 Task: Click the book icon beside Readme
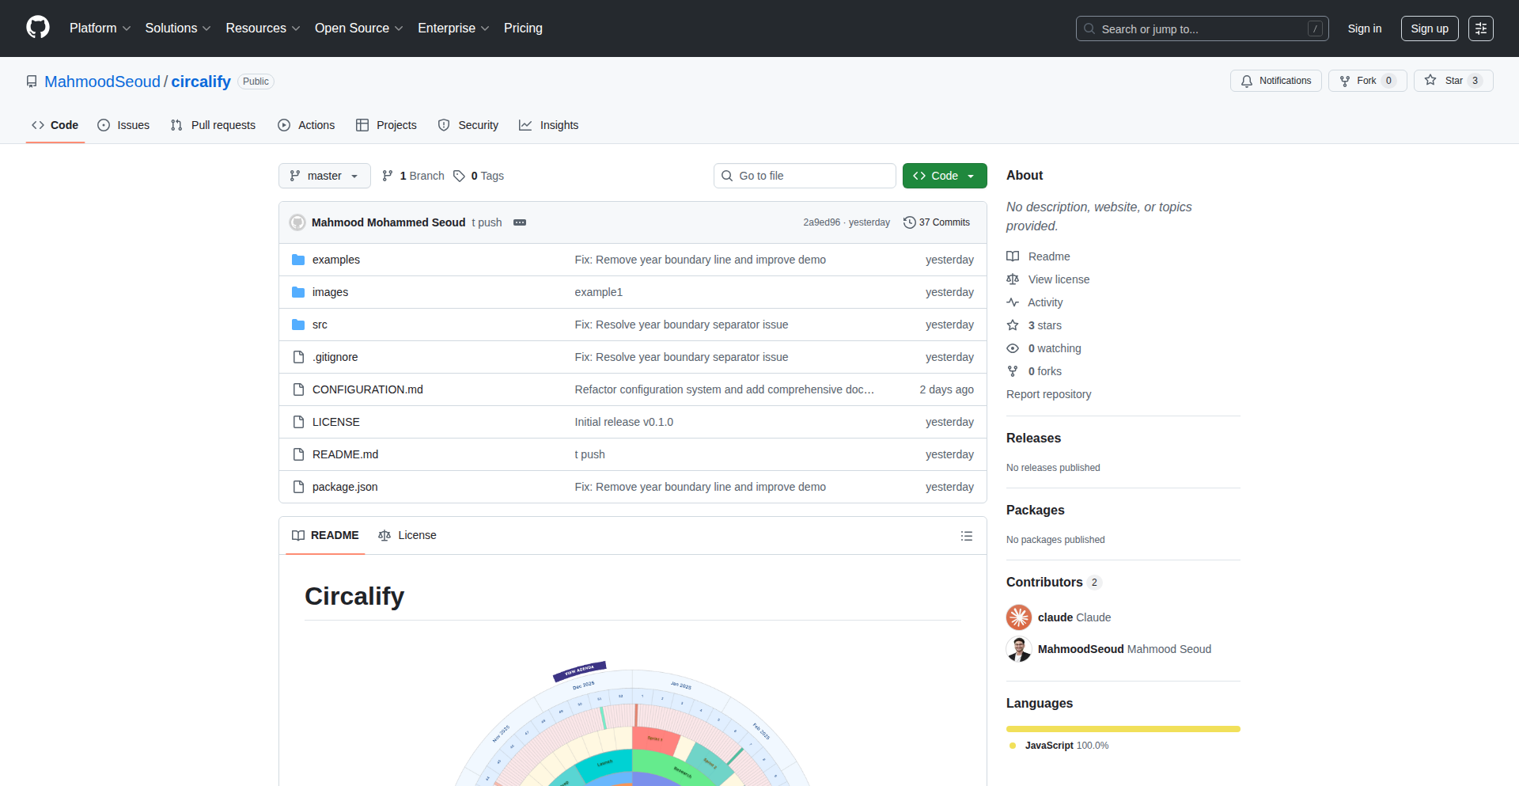point(1013,256)
